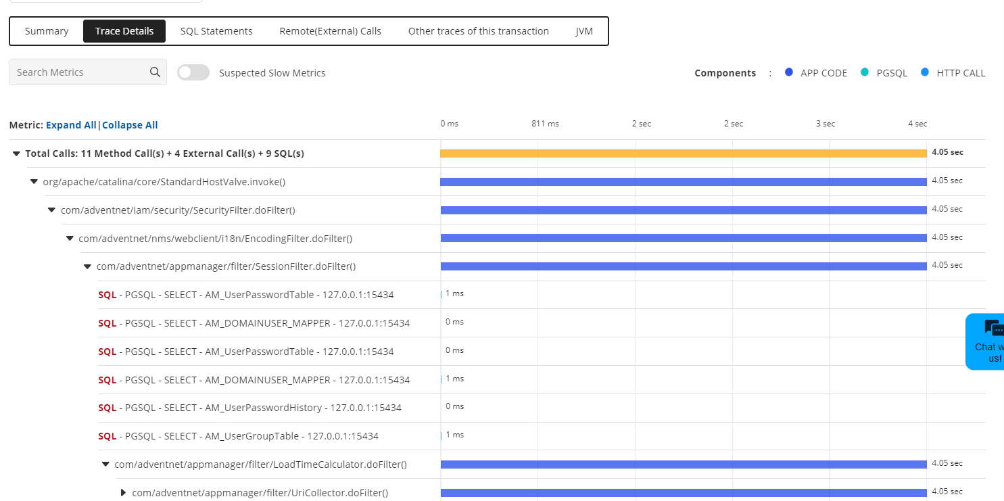Viewport: 1004px width, 501px height.
Task: Open the SQL Statements tab
Action: (x=216, y=31)
